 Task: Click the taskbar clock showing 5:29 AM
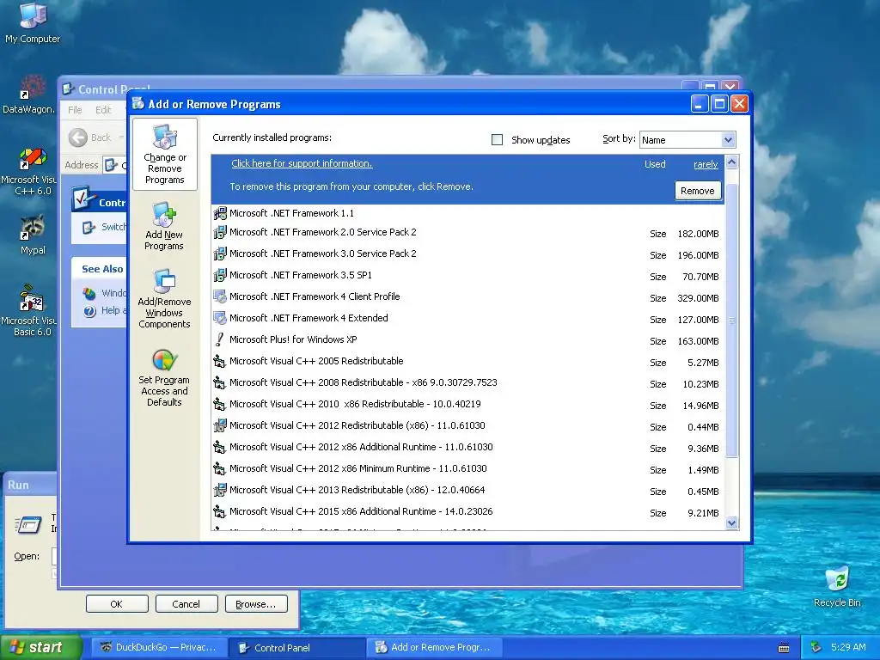click(x=848, y=647)
